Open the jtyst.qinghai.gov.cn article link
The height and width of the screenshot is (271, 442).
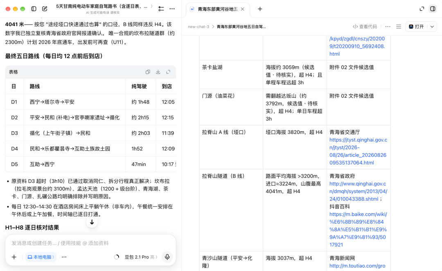358,151
